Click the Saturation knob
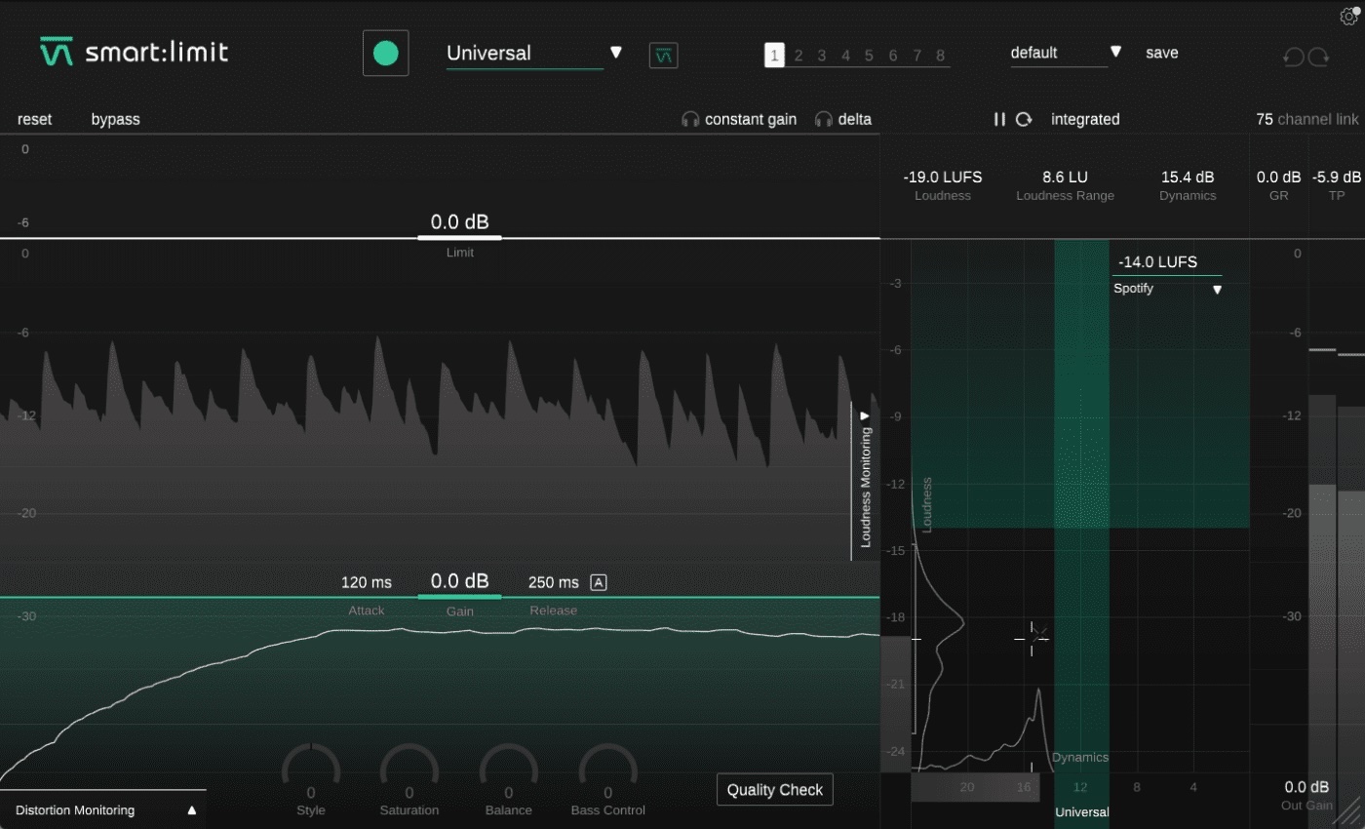Image resolution: width=1365 pixels, height=829 pixels. [409, 770]
